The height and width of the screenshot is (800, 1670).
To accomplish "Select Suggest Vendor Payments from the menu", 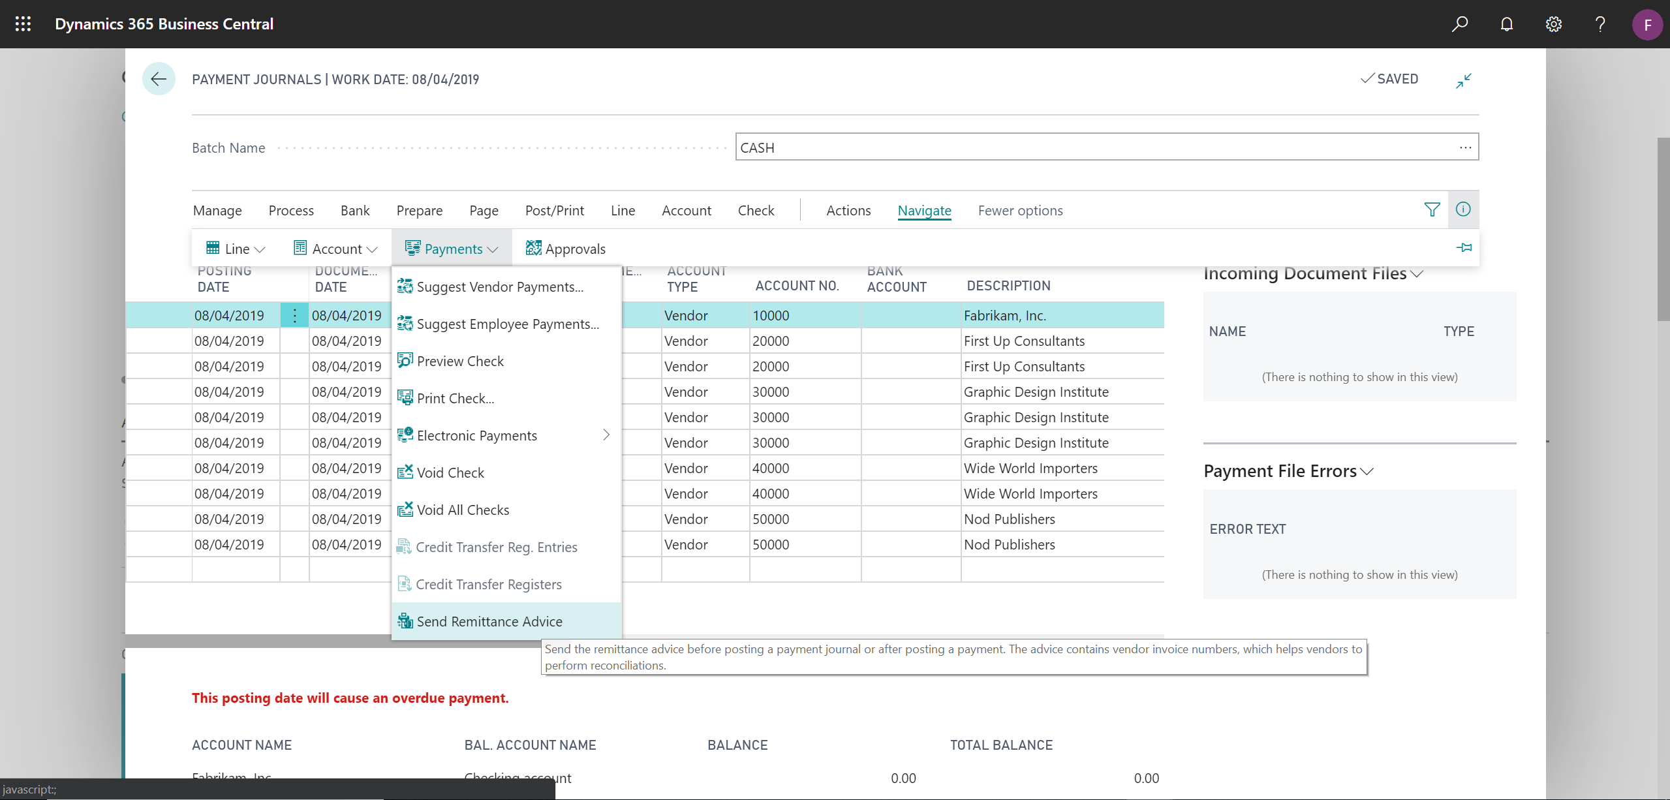I will click(500, 286).
